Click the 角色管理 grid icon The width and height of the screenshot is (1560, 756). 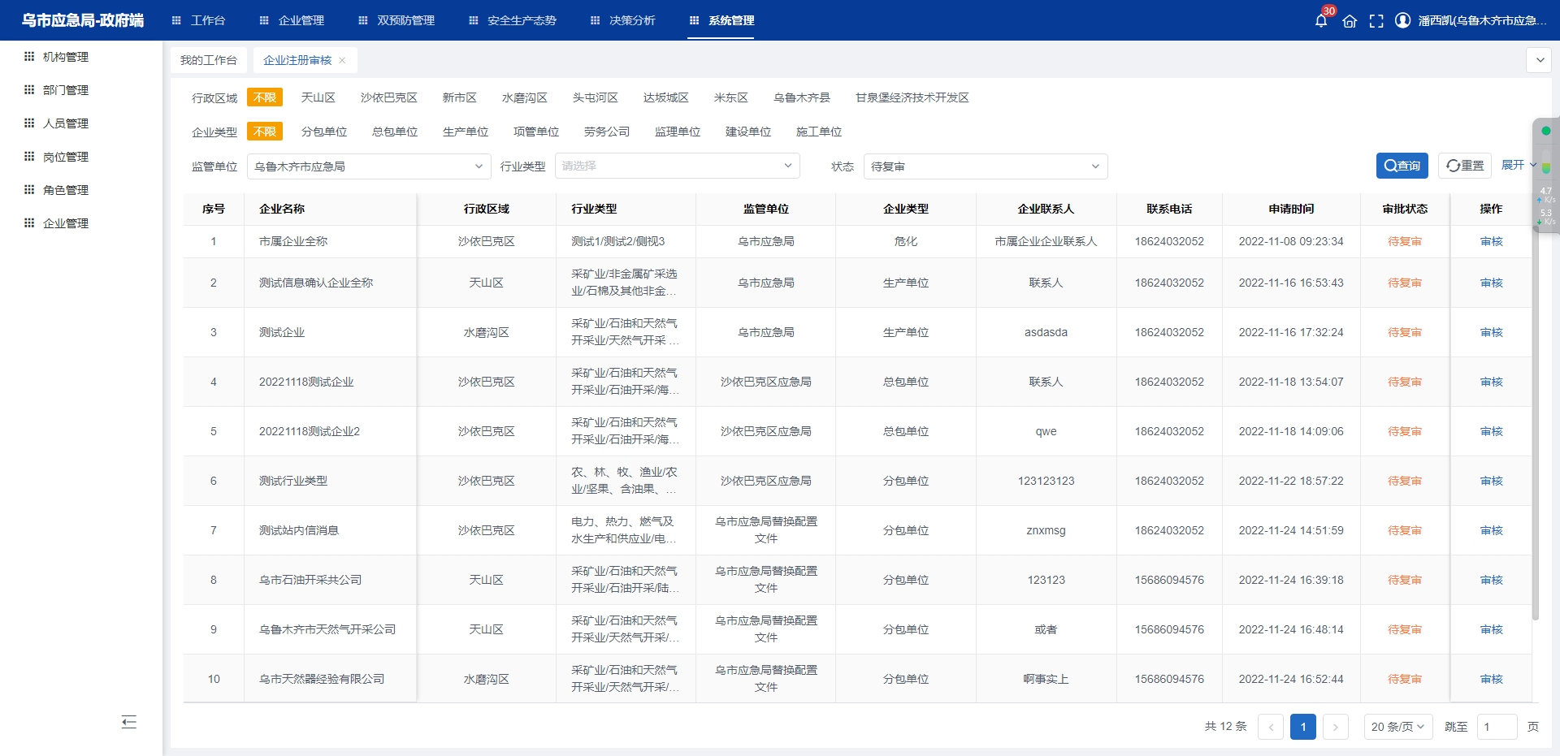29,189
